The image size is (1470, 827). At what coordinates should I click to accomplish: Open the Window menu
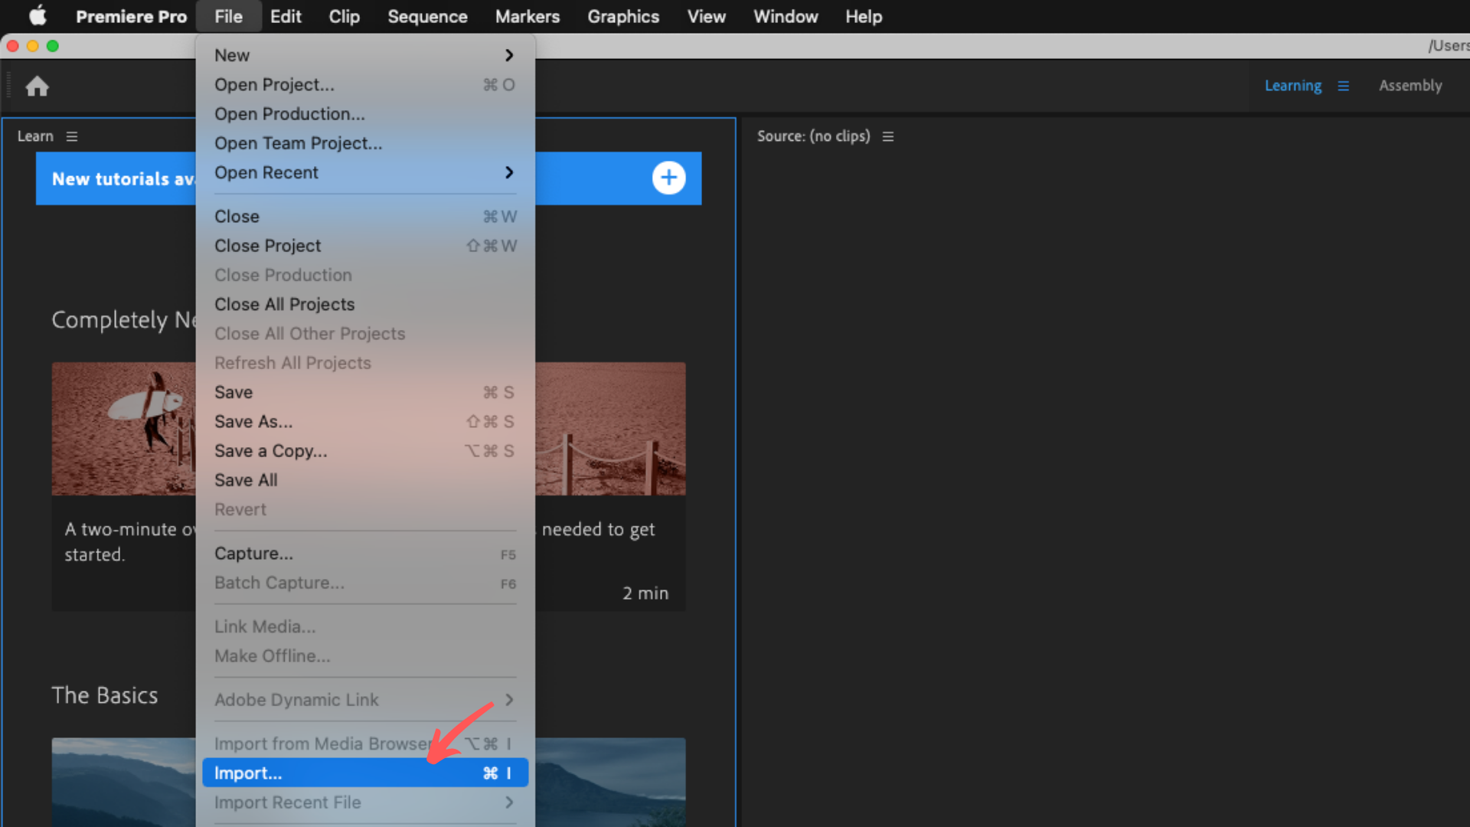pyautogui.click(x=786, y=16)
